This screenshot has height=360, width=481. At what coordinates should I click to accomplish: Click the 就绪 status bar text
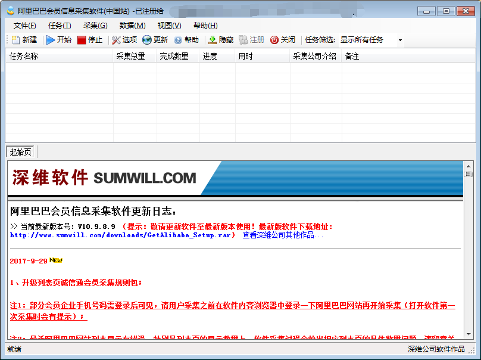[14, 349]
